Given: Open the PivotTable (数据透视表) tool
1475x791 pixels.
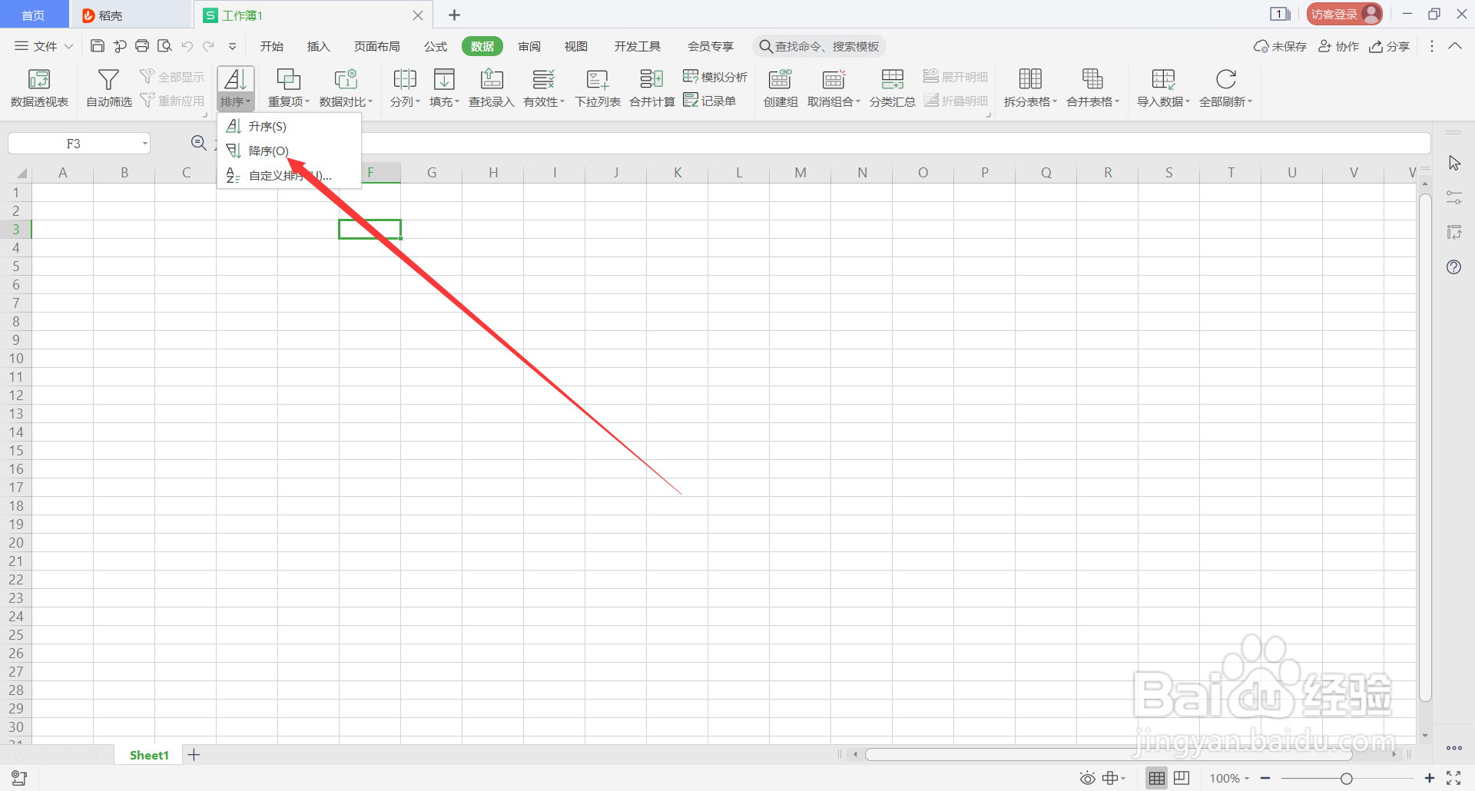Looking at the screenshot, I should tap(39, 88).
